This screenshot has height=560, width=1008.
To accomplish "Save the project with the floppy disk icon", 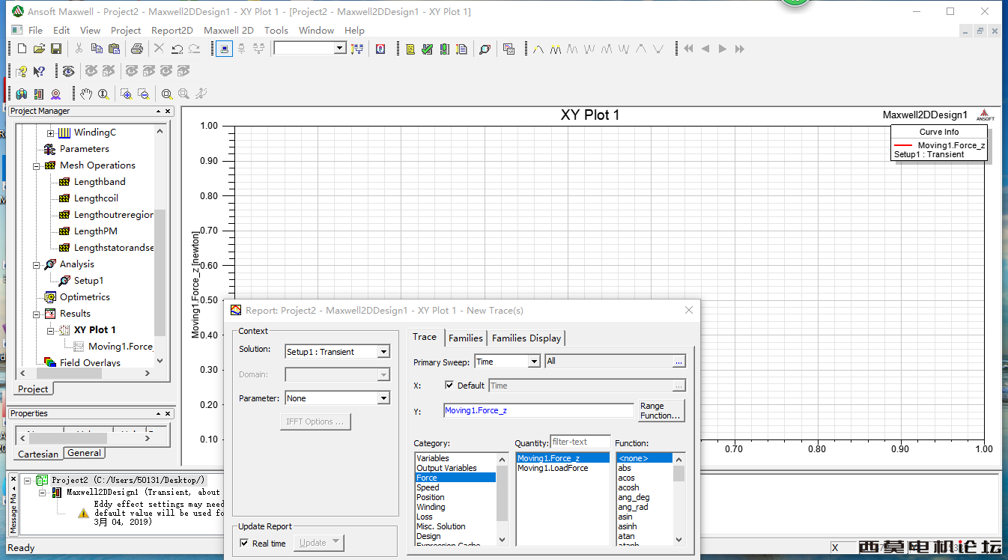I will [56, 49].
